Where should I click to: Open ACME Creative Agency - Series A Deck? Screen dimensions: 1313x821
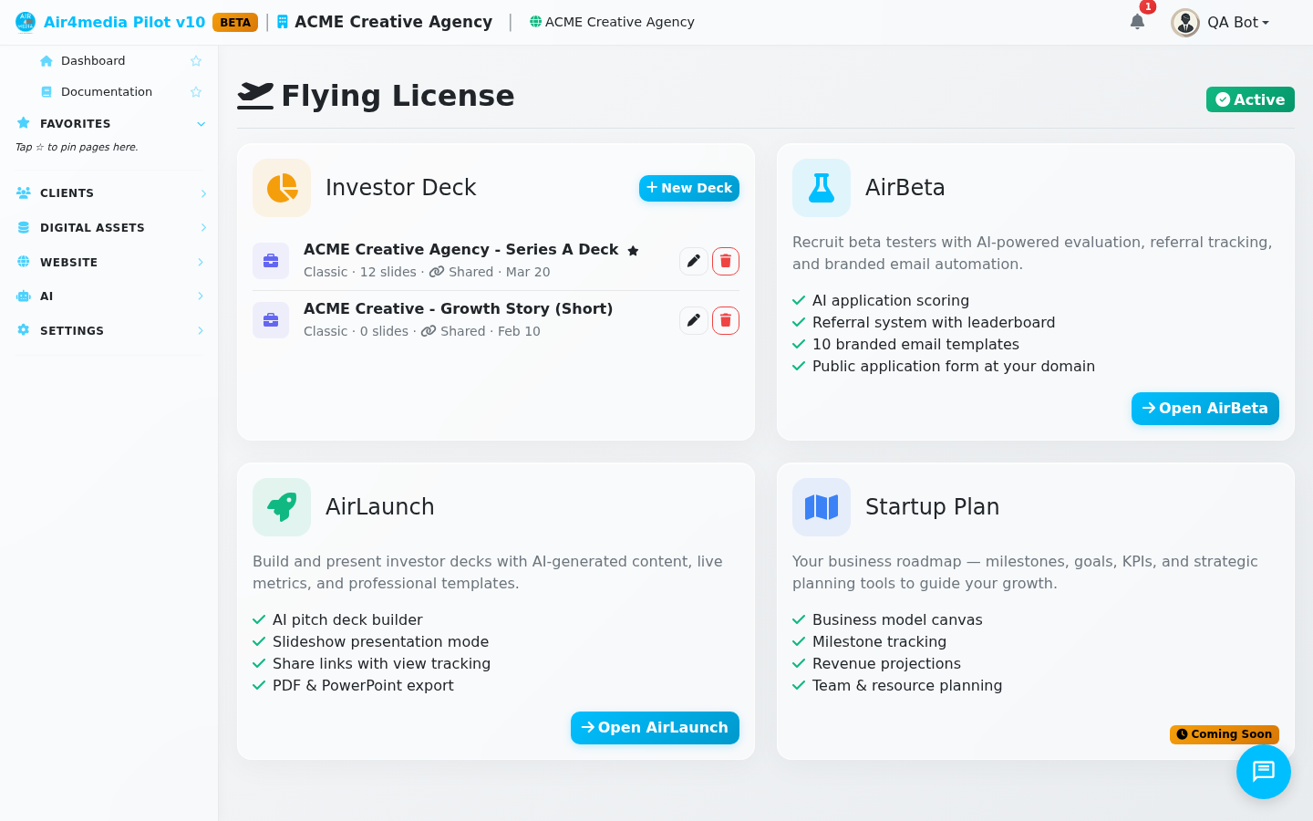(x=460, y=250)
